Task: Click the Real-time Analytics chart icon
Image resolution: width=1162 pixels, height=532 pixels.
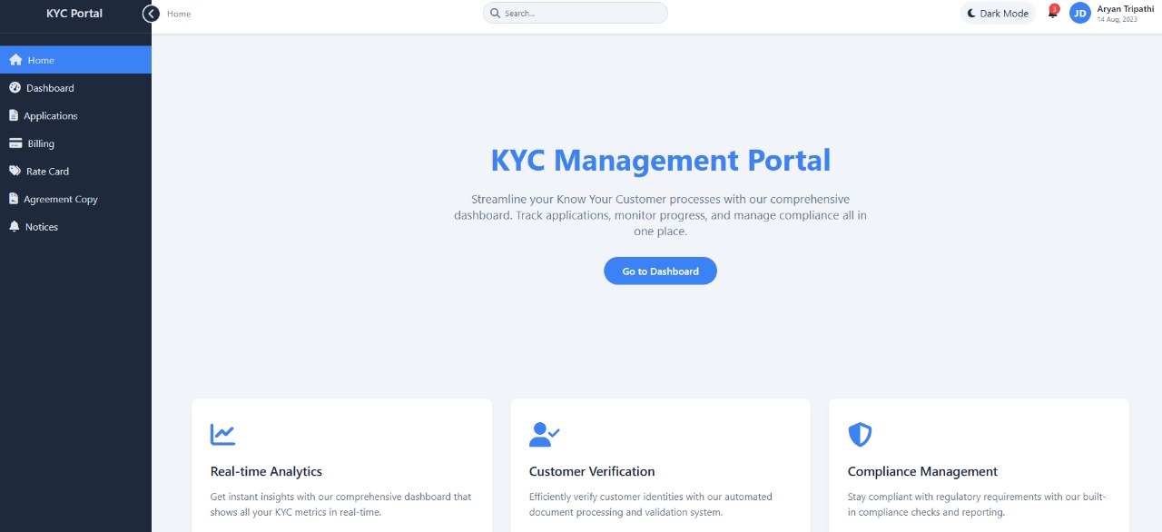Action: (222, 435)
